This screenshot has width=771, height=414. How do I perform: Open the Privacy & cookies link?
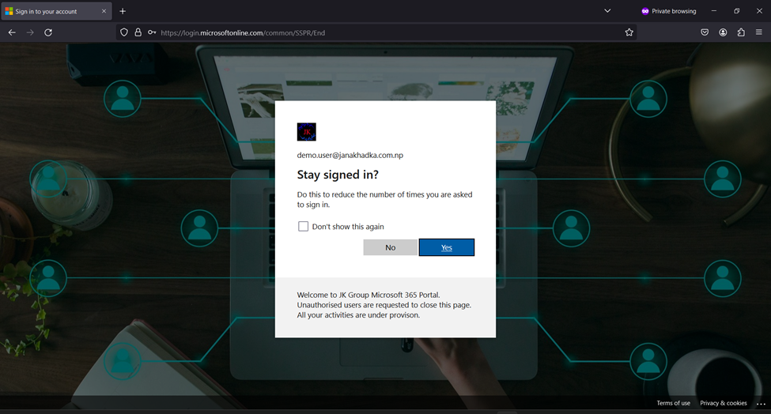[724, 403]
